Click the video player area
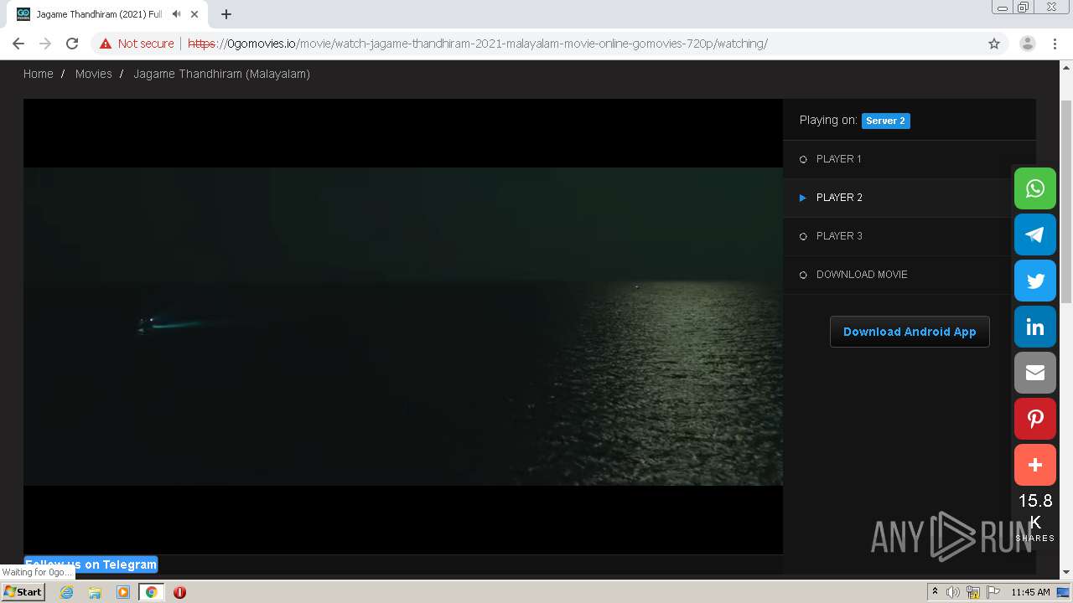Viewport: 1073px width, 603px height. click(x=403, y=327)
